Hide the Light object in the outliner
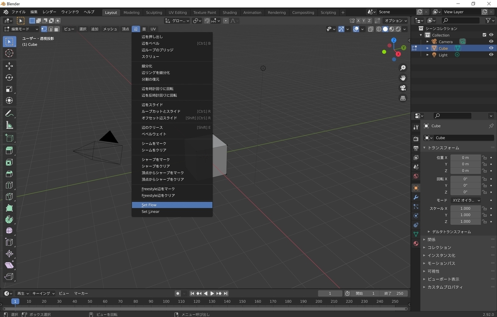 tap(491, 54)
